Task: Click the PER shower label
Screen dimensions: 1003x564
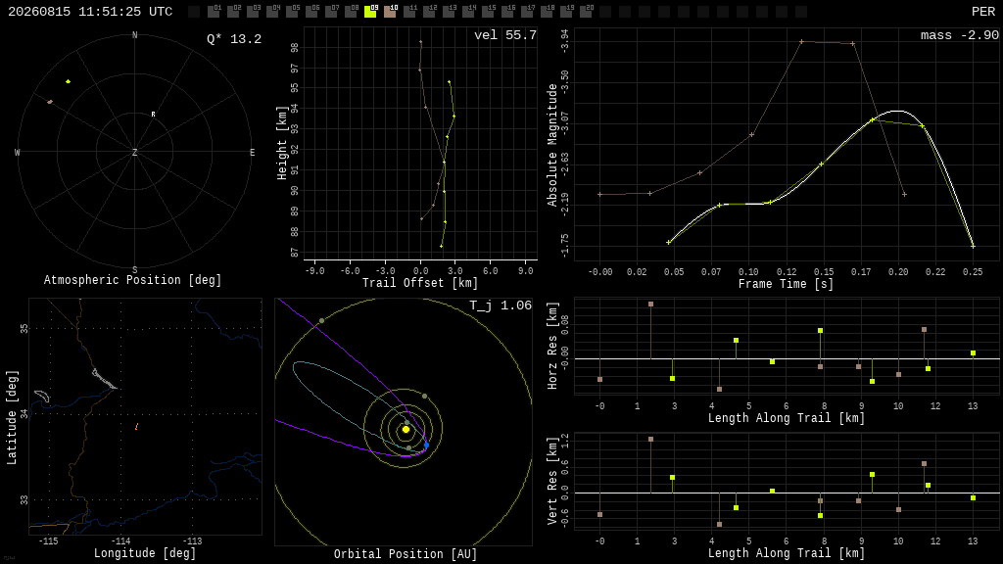Action: point(983,12)
